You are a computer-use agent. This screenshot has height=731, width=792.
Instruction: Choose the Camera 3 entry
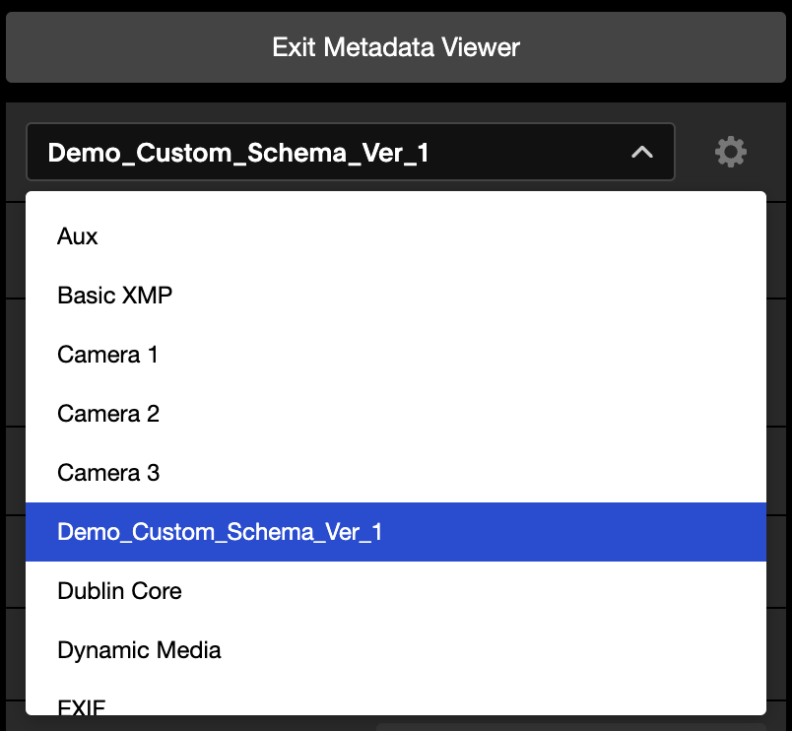pos(396,473)
